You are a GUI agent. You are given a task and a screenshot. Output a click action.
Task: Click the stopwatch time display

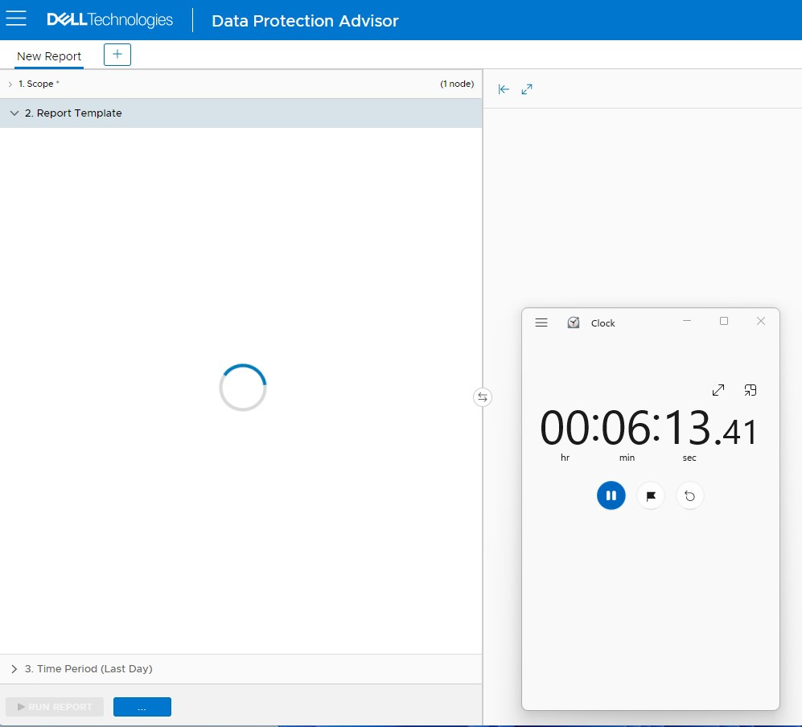click(648, 429)
